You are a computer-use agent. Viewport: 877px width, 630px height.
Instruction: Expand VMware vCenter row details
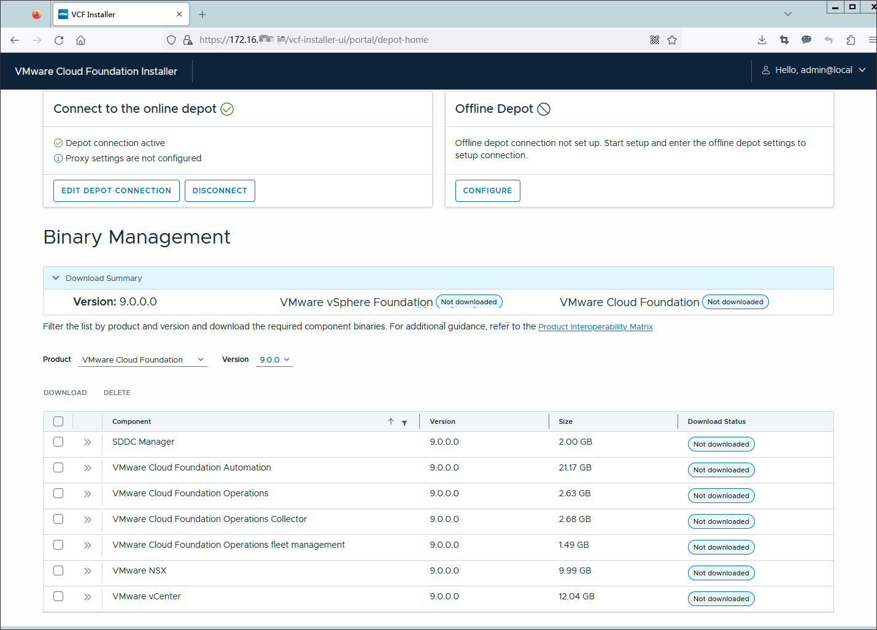87,596
